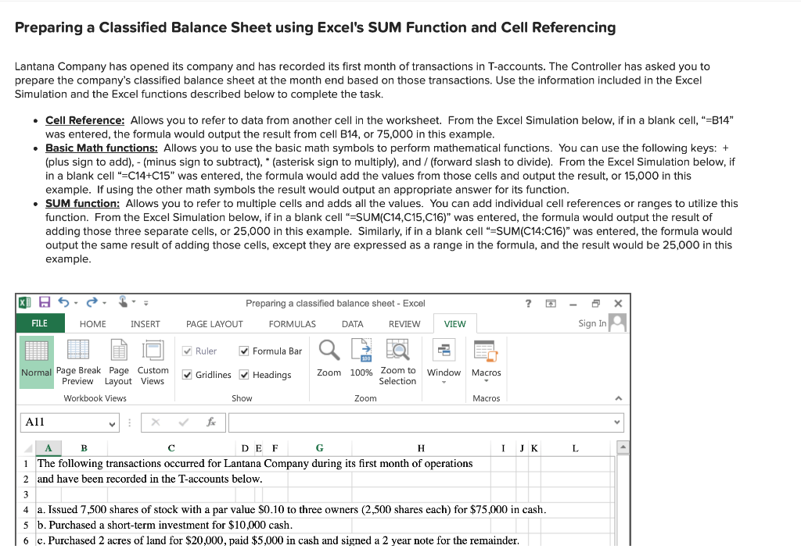Screen dimensions: 801x556
Task: Disable the Gridlines checkbox
Action: (189, 374)
